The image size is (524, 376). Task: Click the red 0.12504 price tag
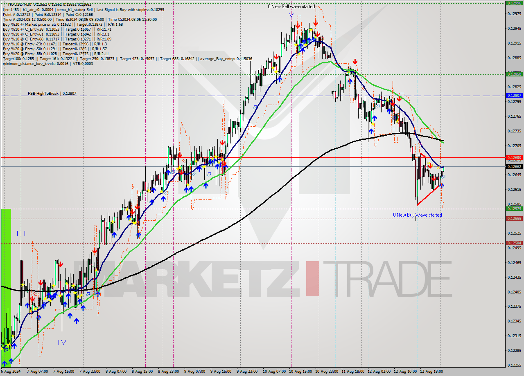pos(514,243)
